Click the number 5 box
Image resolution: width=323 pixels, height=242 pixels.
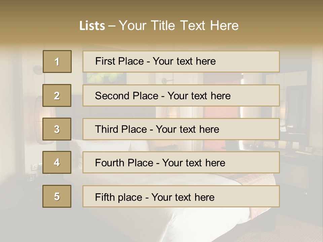pos(57,196)
